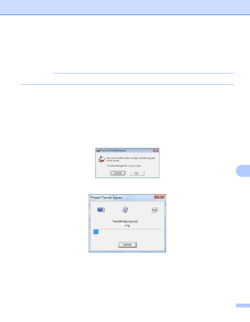Click the printer icon in the progress dialog
Viewport: 250px width, 322px height.
(x=154, y=210)
